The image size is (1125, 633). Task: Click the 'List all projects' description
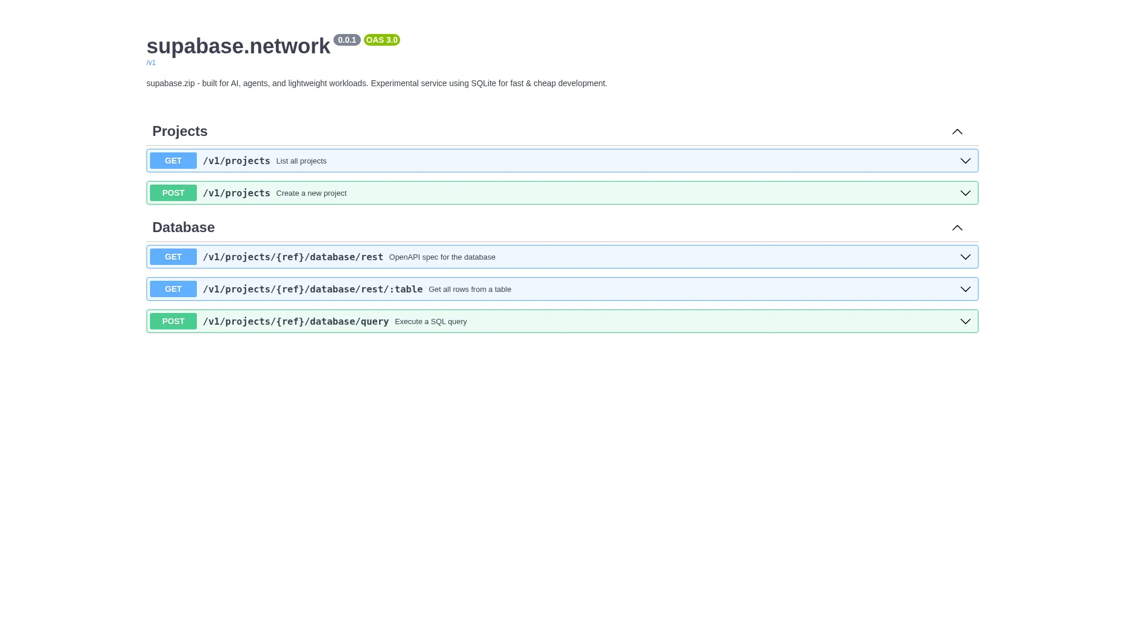301,161
